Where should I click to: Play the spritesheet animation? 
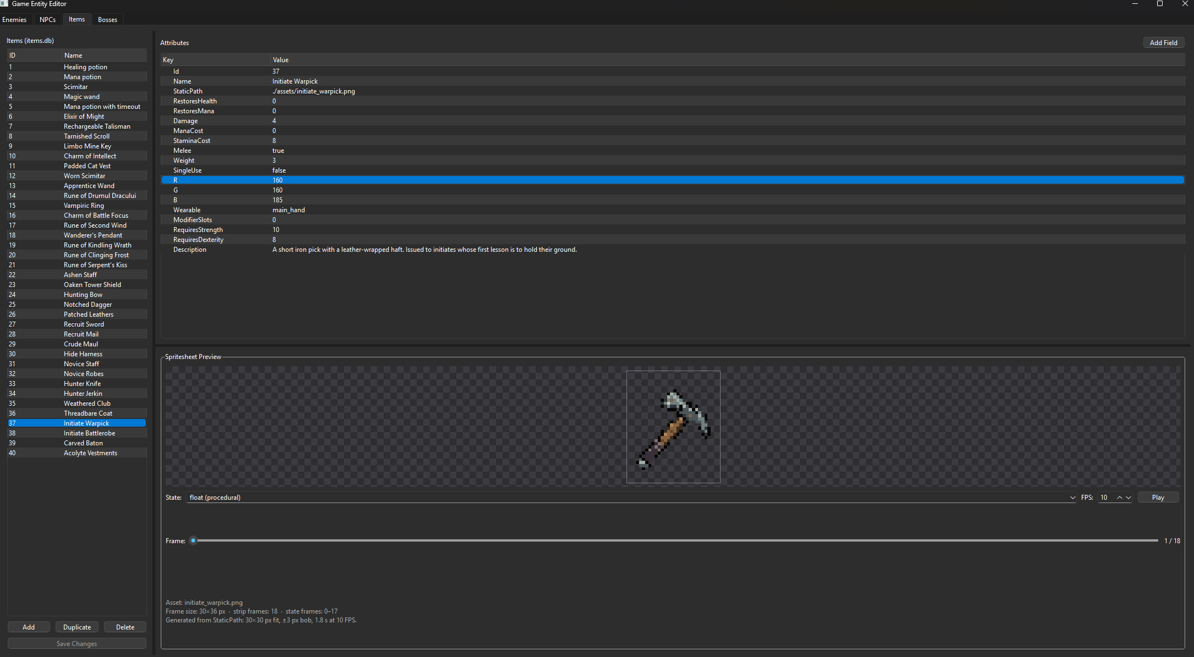point(1158,497)
